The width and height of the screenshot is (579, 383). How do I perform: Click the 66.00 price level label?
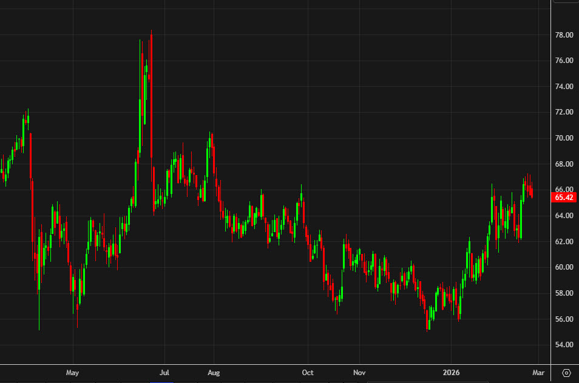point(563,188)
